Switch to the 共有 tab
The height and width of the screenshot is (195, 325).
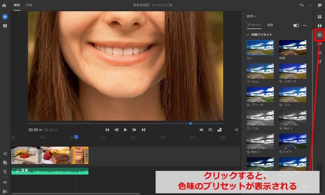pyautogui.click(x=29, y=5)
